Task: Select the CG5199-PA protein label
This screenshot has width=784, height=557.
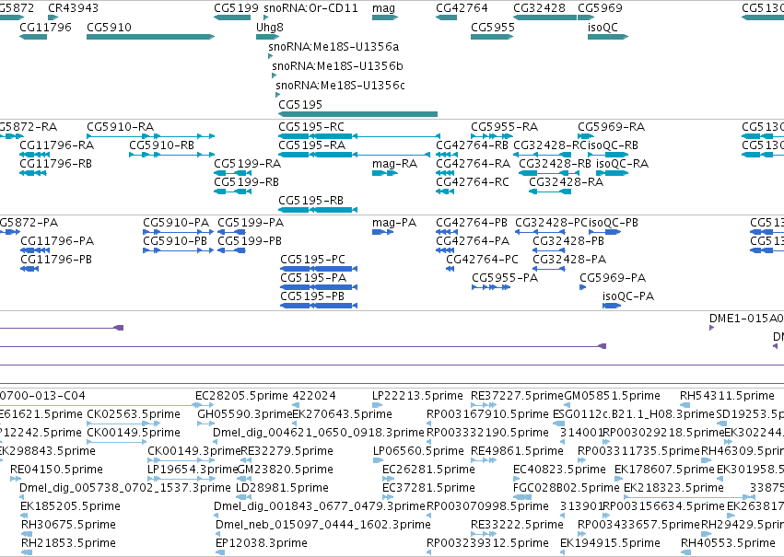Action: click(x=251, y=223)
